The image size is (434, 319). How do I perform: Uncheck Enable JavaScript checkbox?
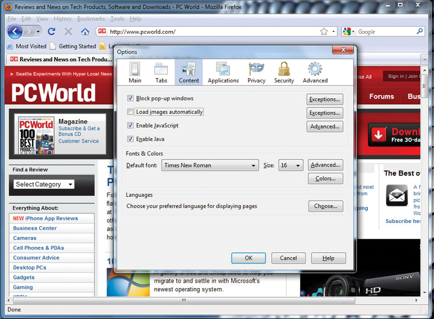click(x=130, y=125)
